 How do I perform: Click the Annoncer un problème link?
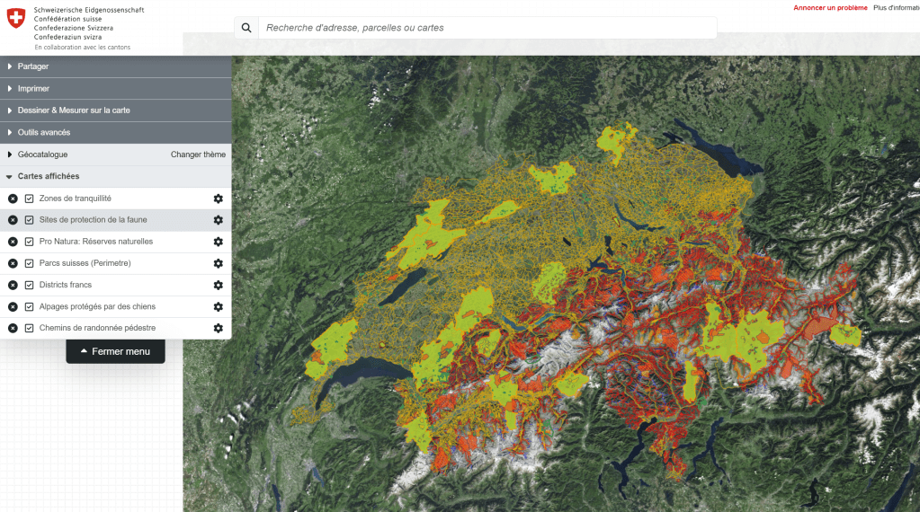[x=830, y=7]
